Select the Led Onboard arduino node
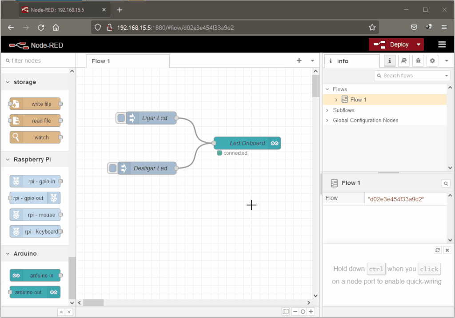This screenshot has width=455, height=318. (247, 143)
